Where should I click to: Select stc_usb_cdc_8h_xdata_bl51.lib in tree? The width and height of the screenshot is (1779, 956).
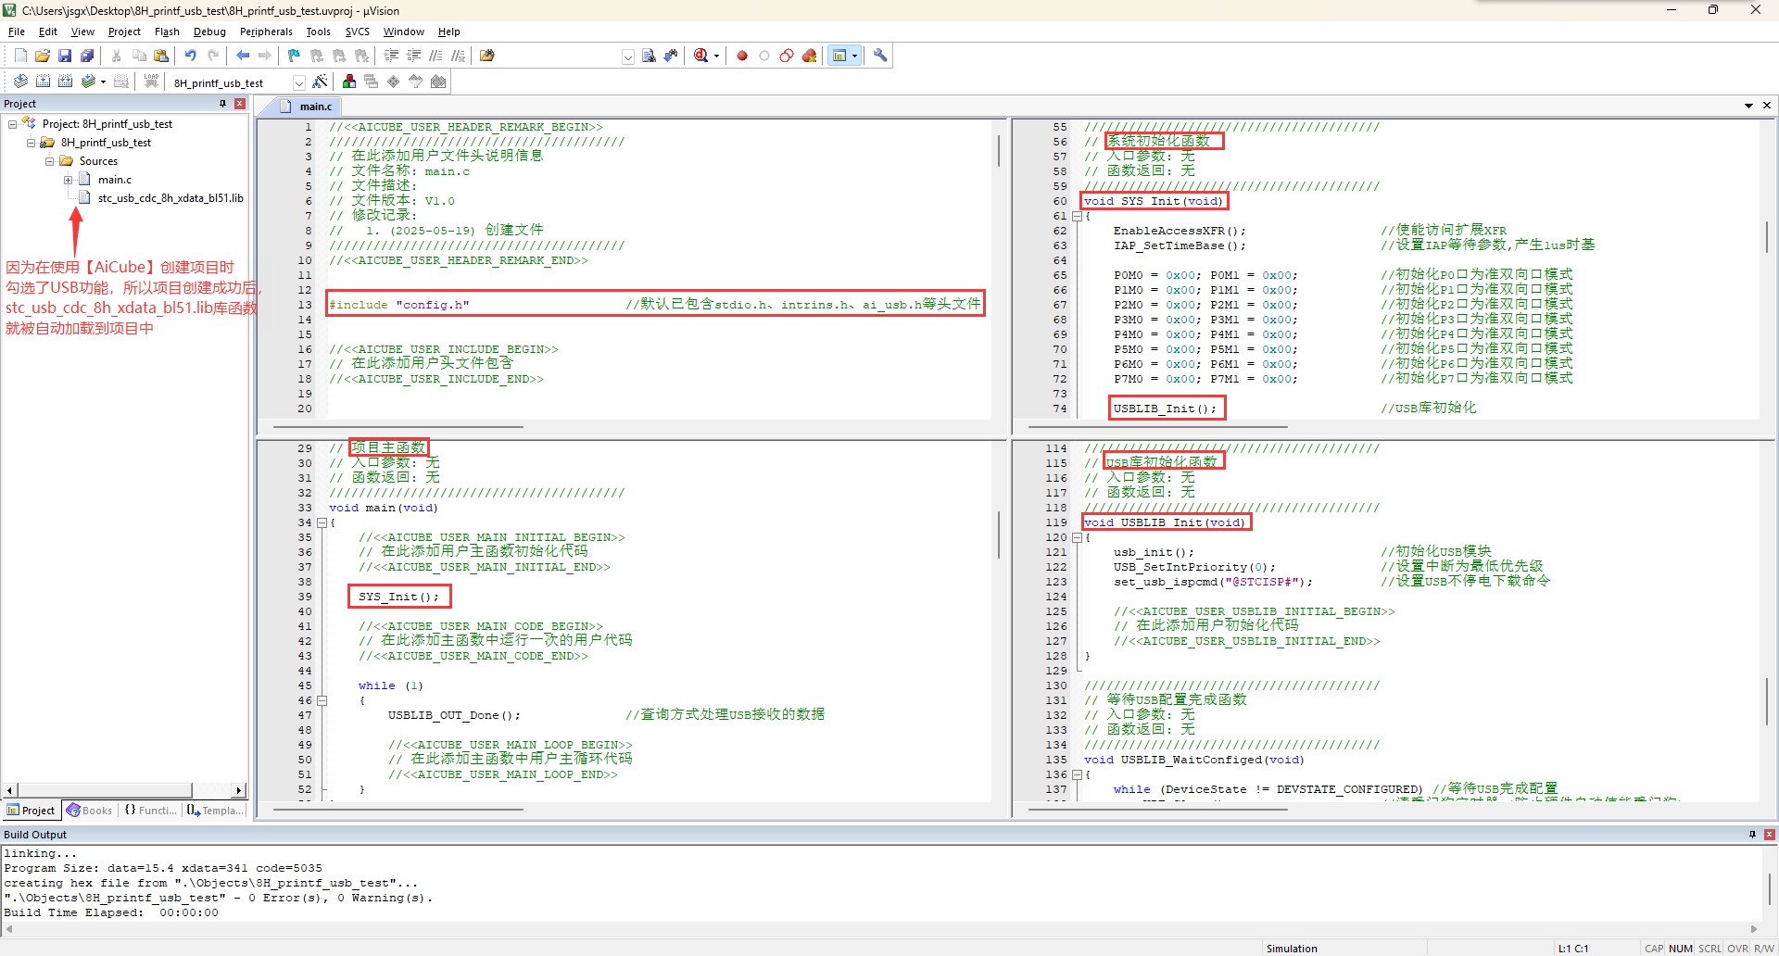[x=170, y=198]
